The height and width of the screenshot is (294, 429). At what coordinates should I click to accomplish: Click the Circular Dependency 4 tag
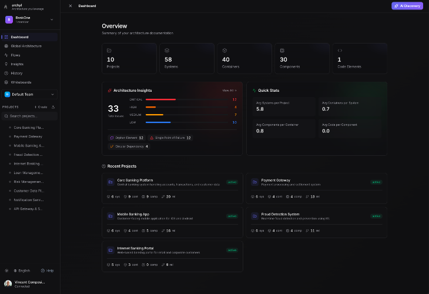129,146
